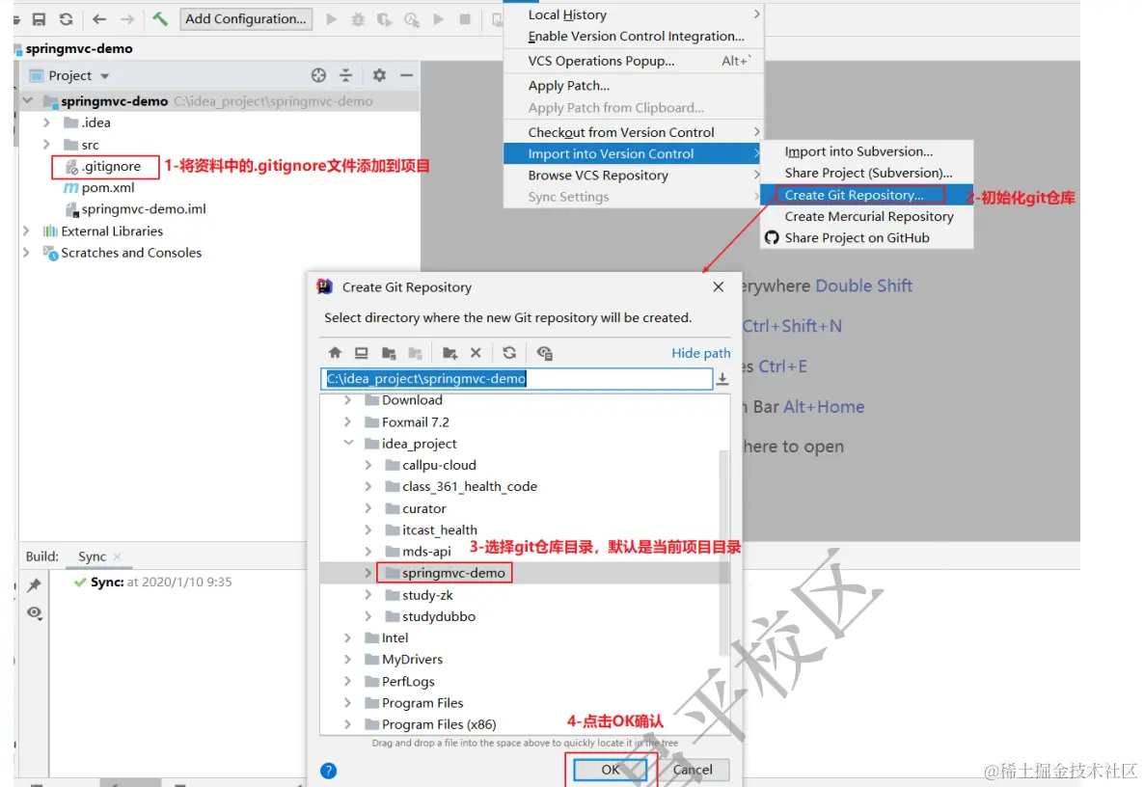1144x787 pixels.
Task: Open Local History submenu
Action: 634,14
